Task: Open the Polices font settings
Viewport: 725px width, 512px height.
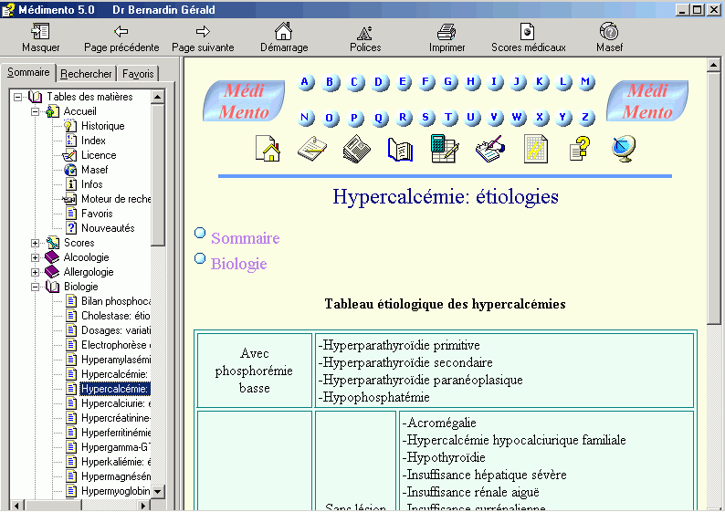Action: tap(365, 33)
